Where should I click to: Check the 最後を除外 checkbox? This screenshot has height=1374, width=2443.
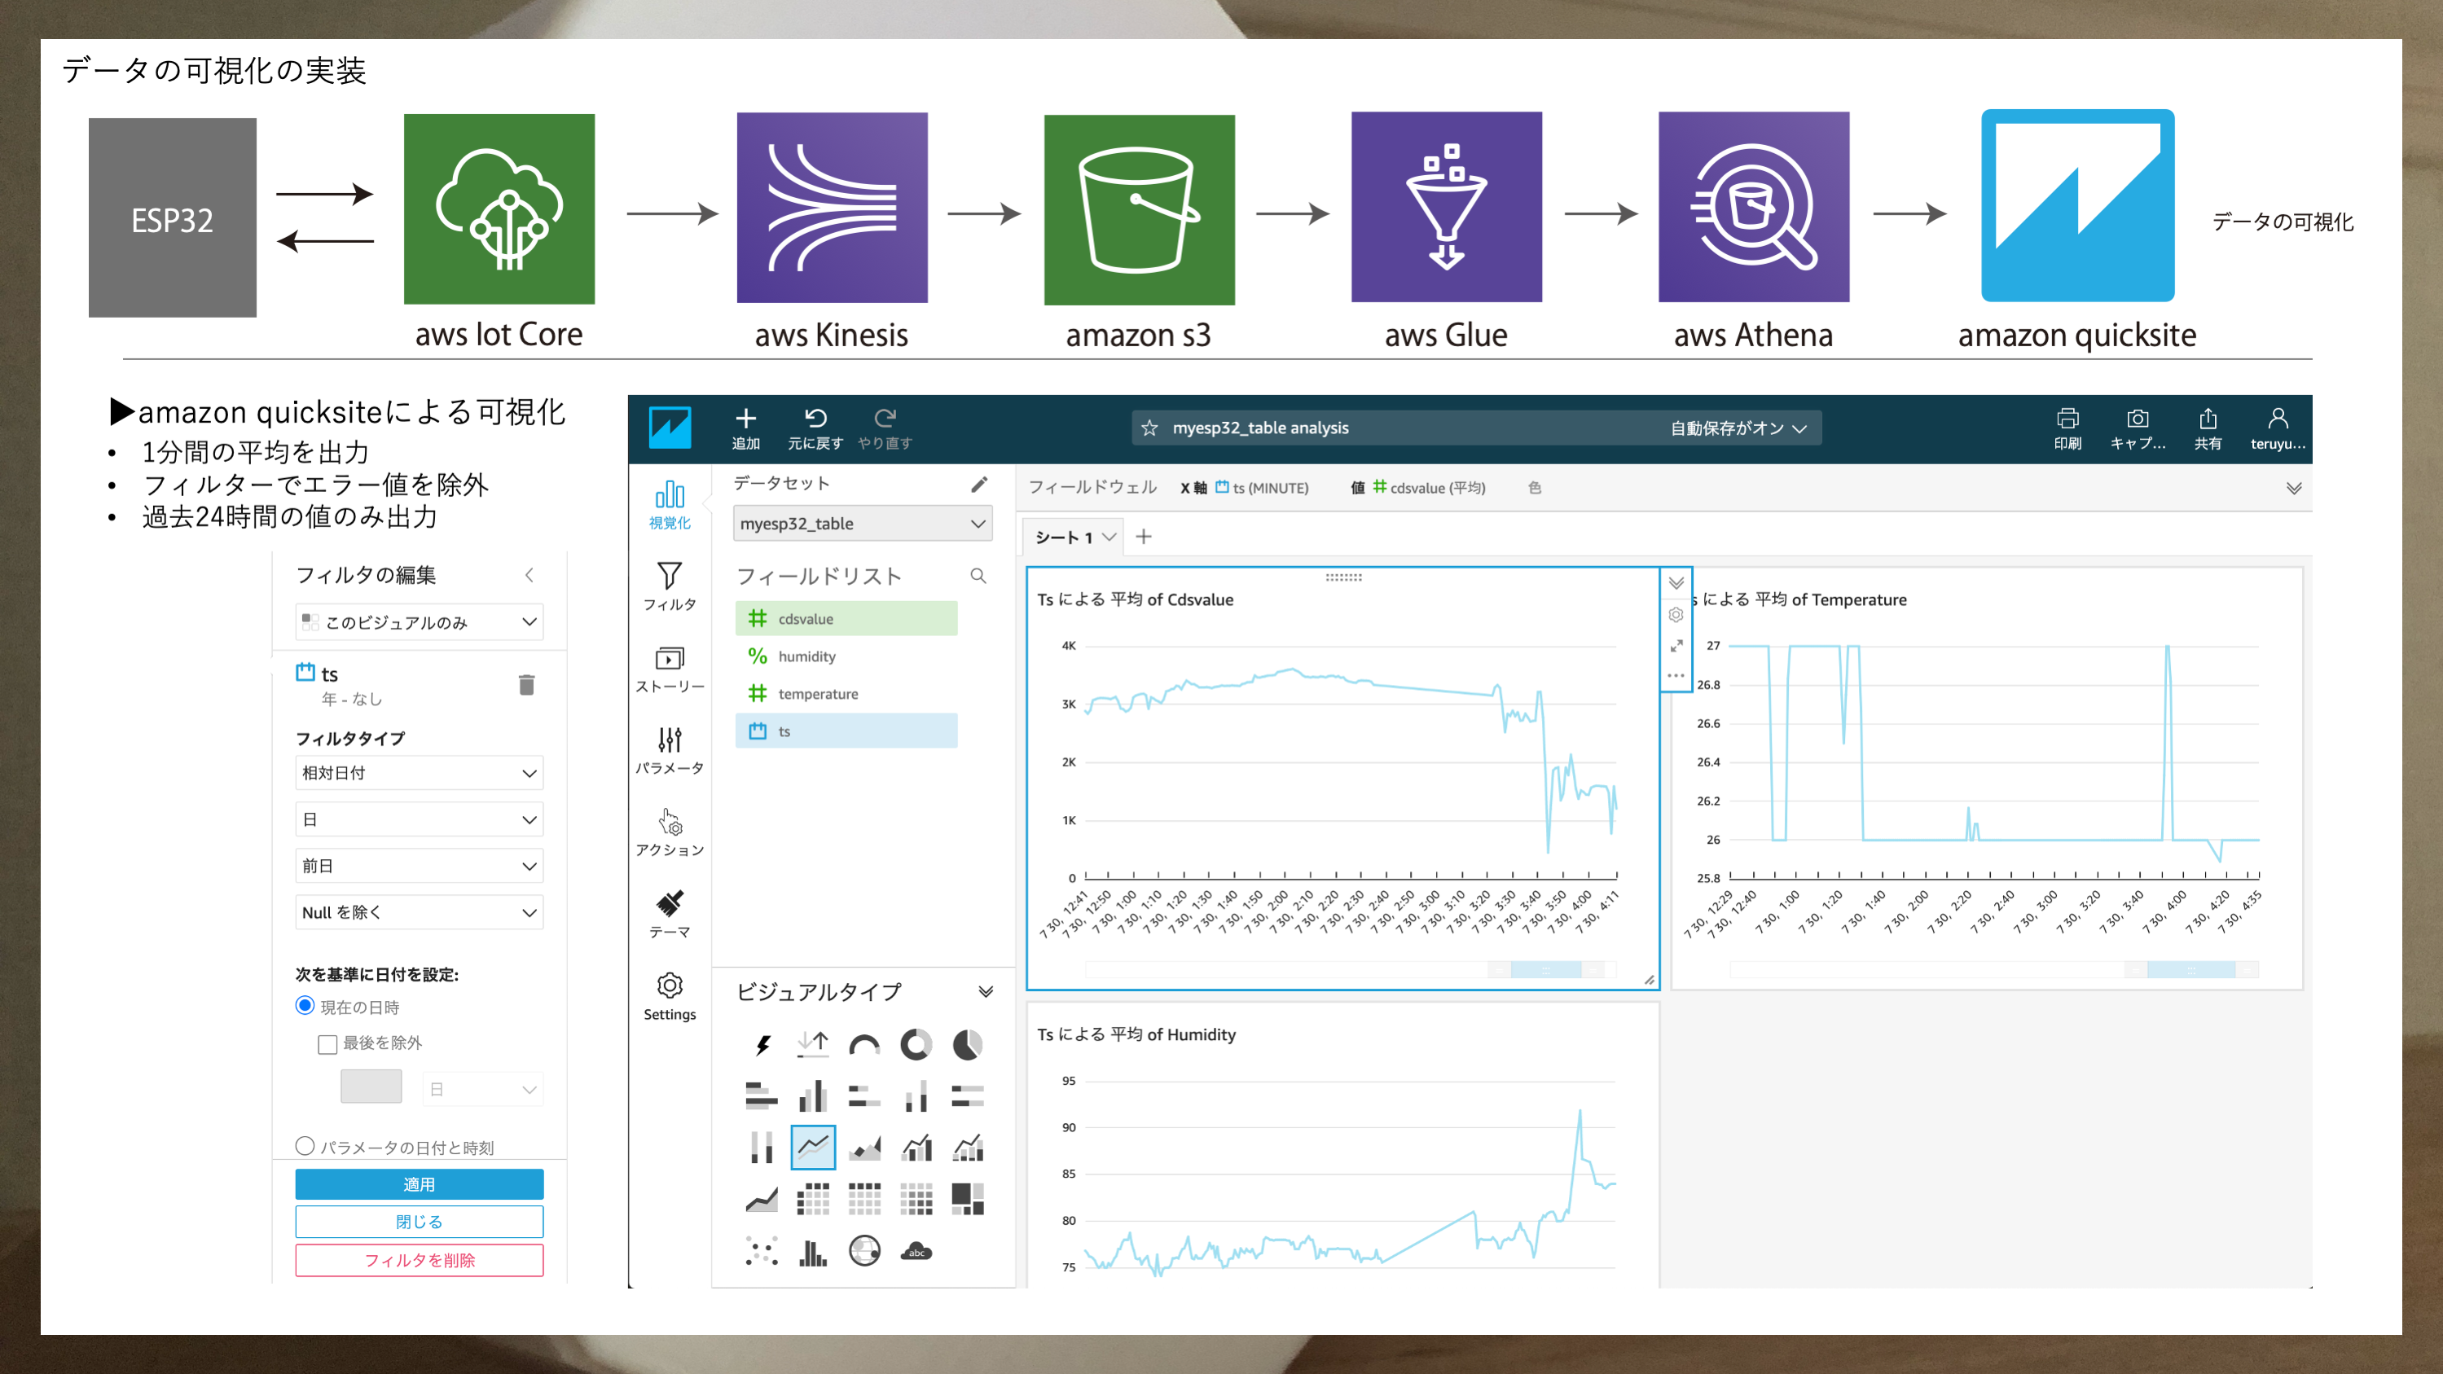coord(328,1044)
